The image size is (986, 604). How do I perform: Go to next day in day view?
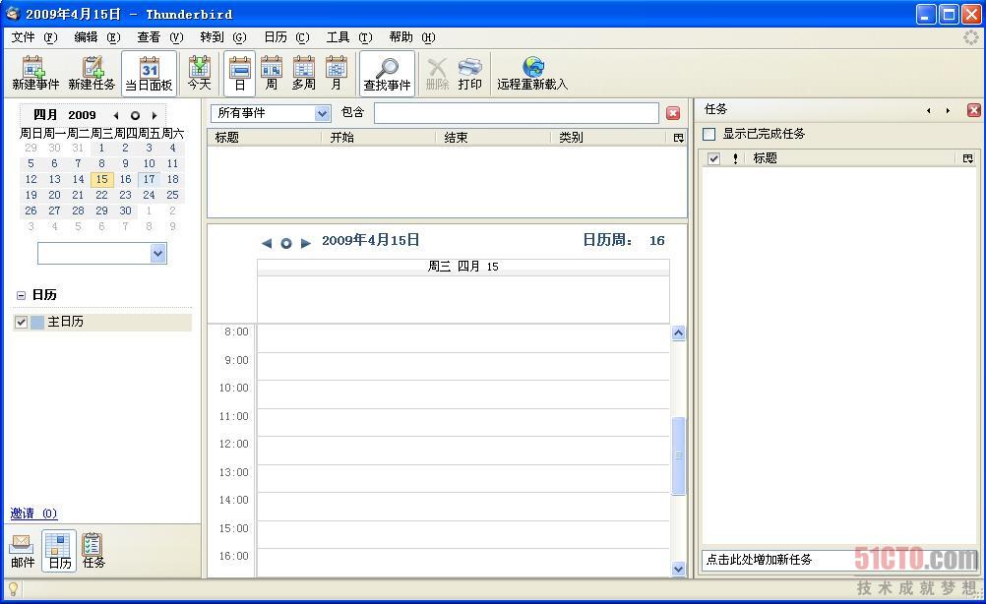306,243
